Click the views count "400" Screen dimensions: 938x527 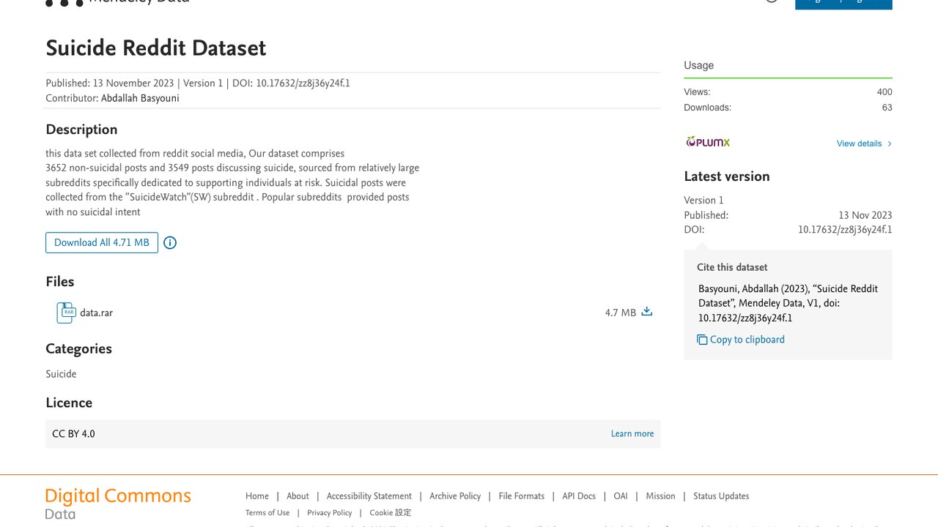(x=885, y=92)
